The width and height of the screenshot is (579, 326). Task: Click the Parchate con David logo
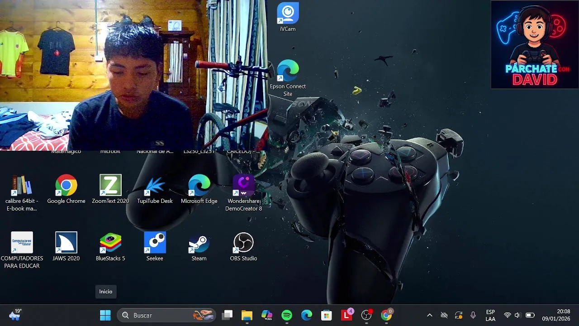[x=535, y=45]
